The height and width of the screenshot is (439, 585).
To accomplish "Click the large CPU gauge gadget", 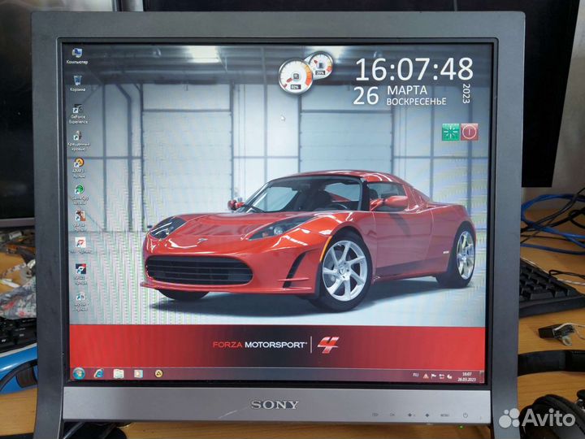I will pyautogui.click(x=296, y=77).
